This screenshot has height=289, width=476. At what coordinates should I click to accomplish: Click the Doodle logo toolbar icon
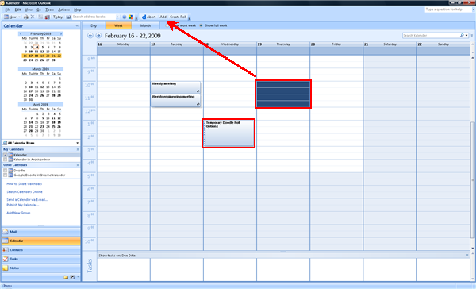(144, 17)
